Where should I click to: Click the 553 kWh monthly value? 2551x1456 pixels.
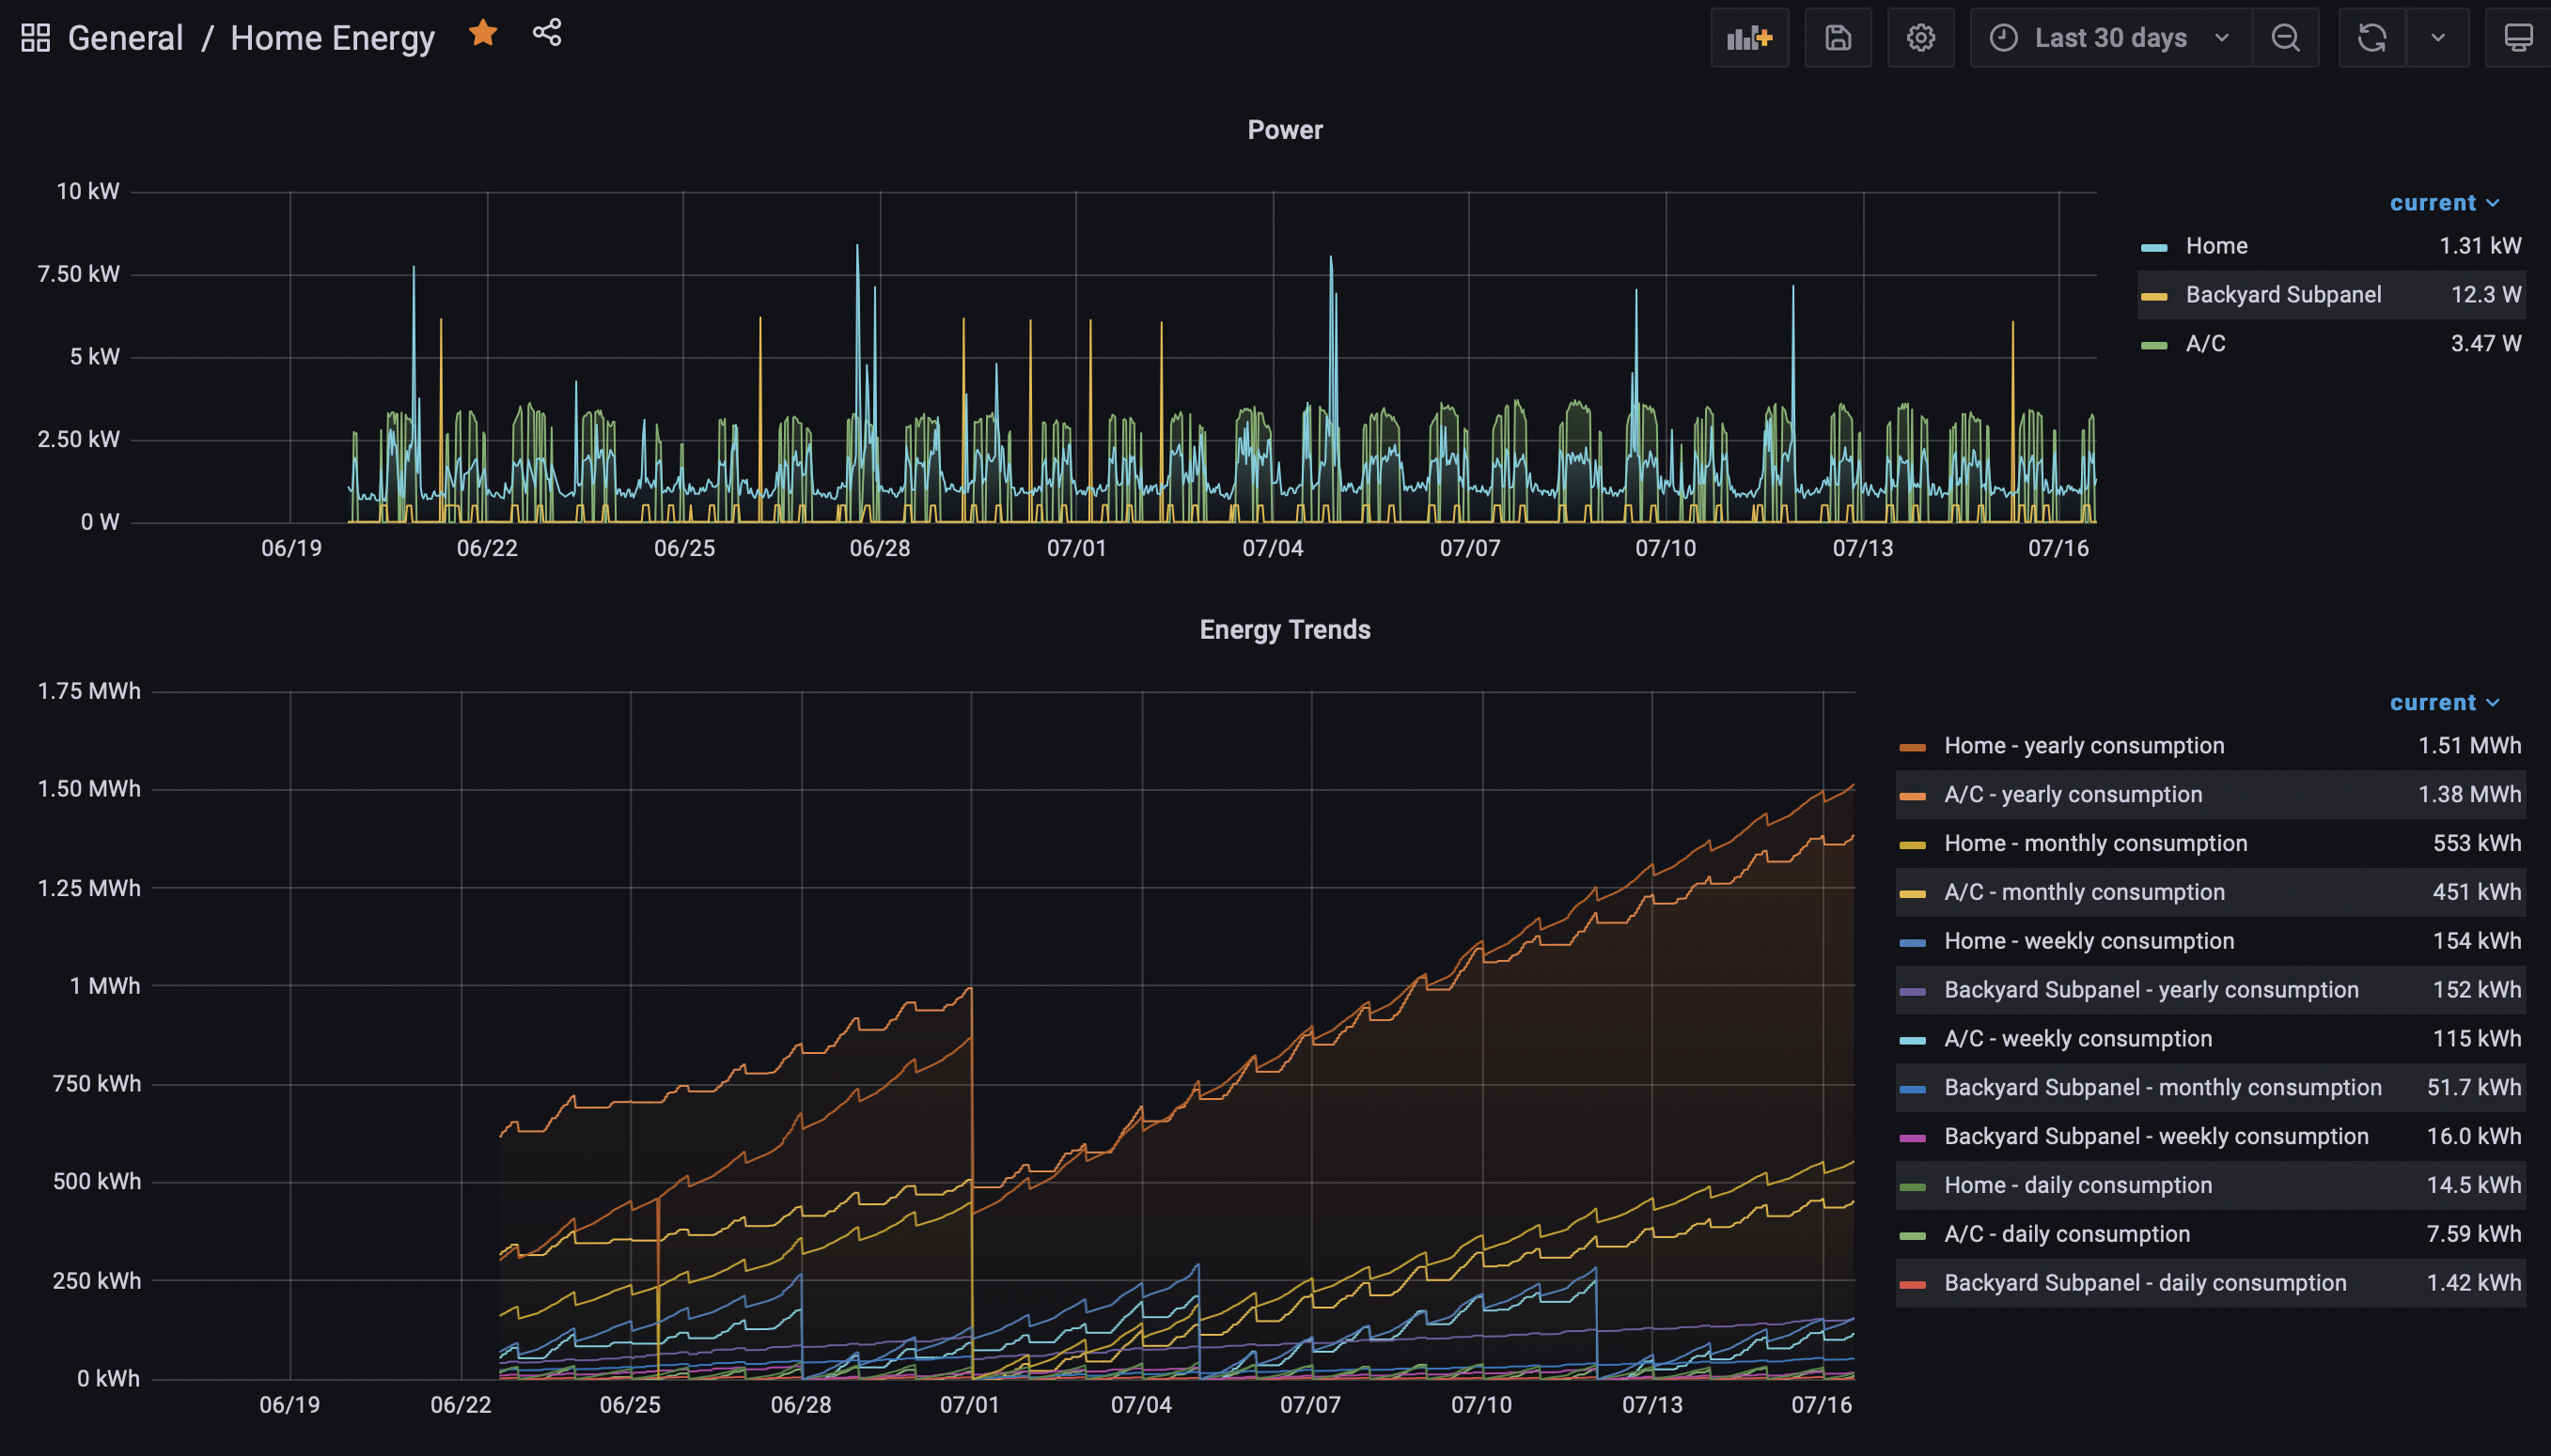pyautogui.click(x=2477, y=844)
